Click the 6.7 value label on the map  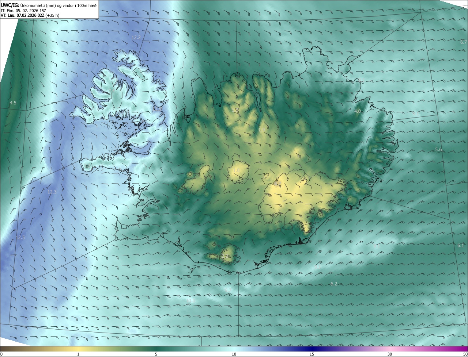[x=464, y=42]
